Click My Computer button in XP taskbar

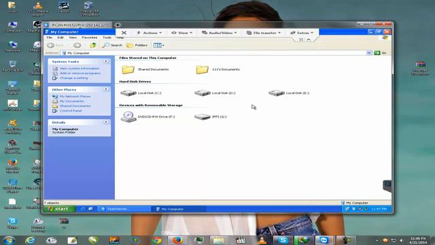pos(179,209)
